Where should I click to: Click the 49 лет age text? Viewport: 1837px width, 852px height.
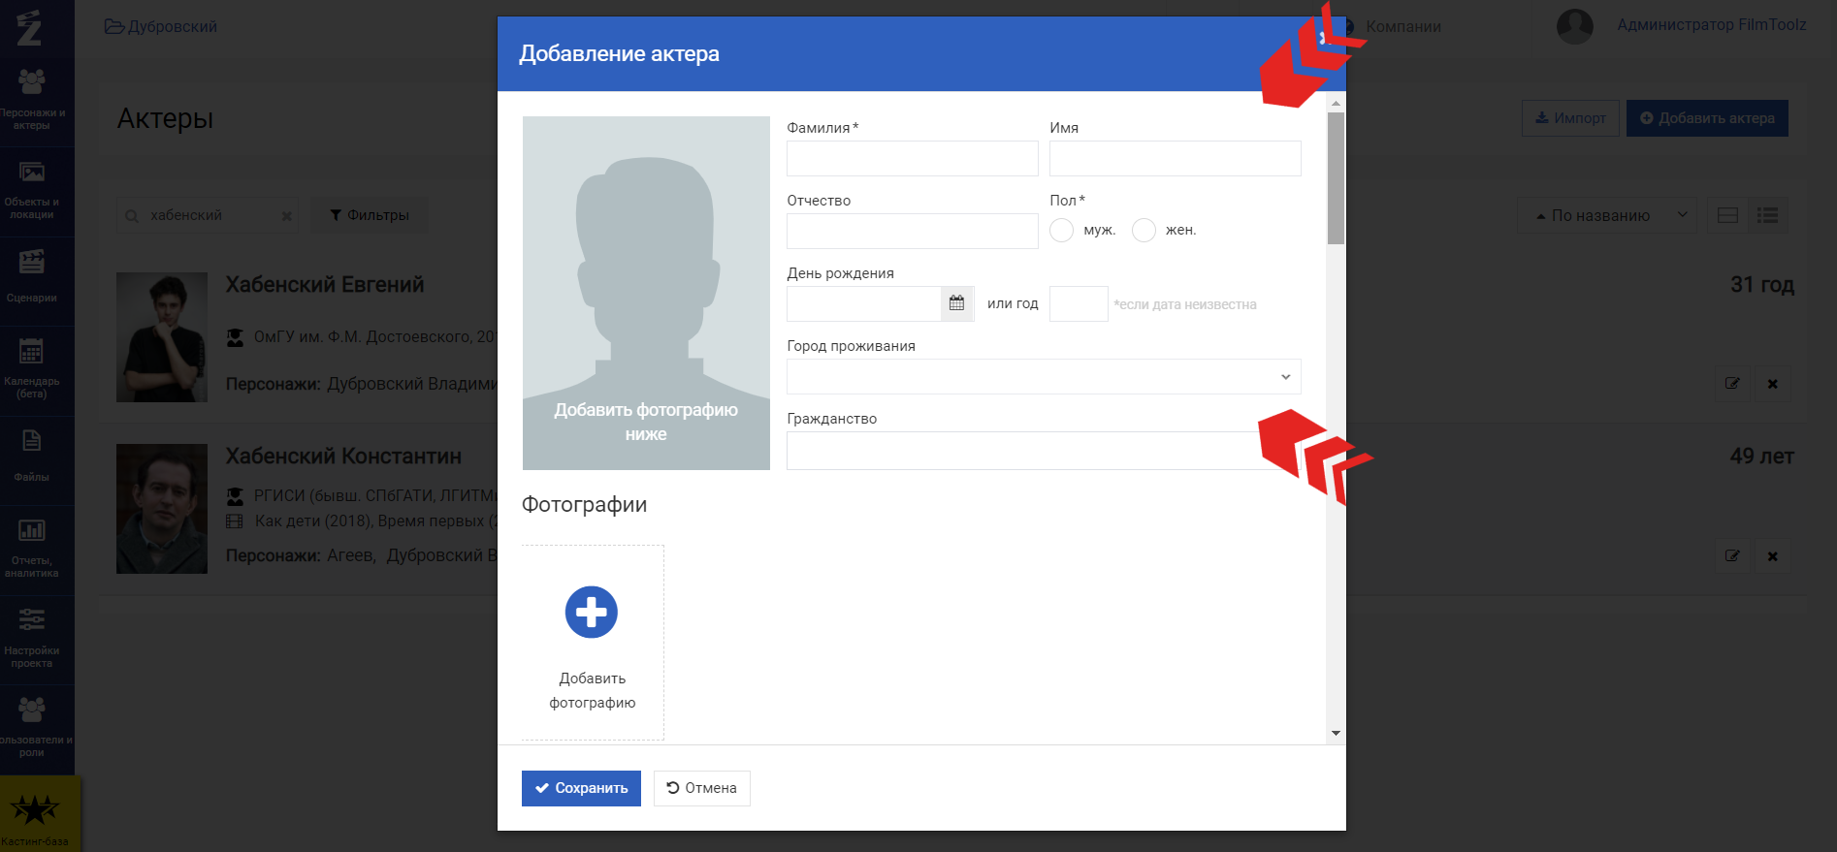coord(1762,457)
